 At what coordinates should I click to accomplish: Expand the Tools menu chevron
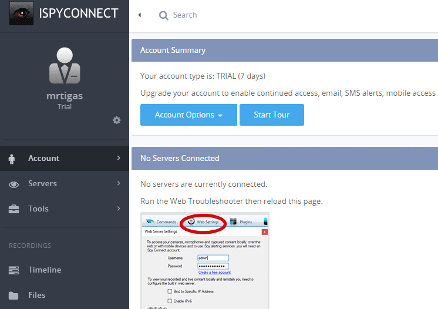click(x=119, y=209)
